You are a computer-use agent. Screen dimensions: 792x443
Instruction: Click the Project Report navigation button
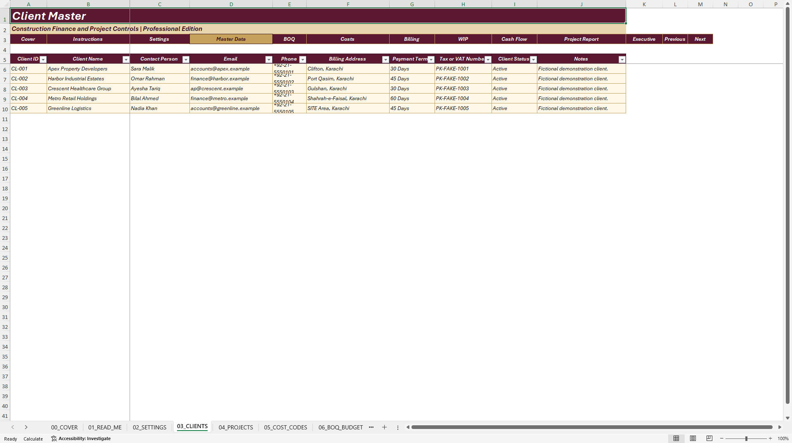pos(582,39)
